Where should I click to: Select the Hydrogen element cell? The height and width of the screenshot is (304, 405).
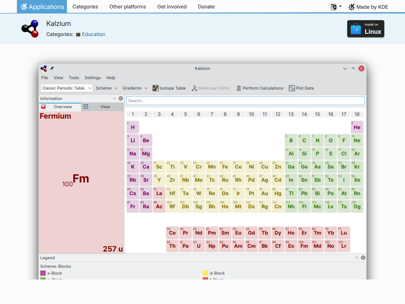[133, 127]
